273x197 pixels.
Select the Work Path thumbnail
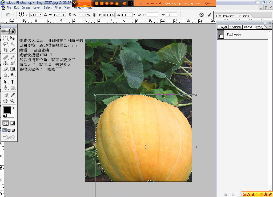(x=221, y=34)
